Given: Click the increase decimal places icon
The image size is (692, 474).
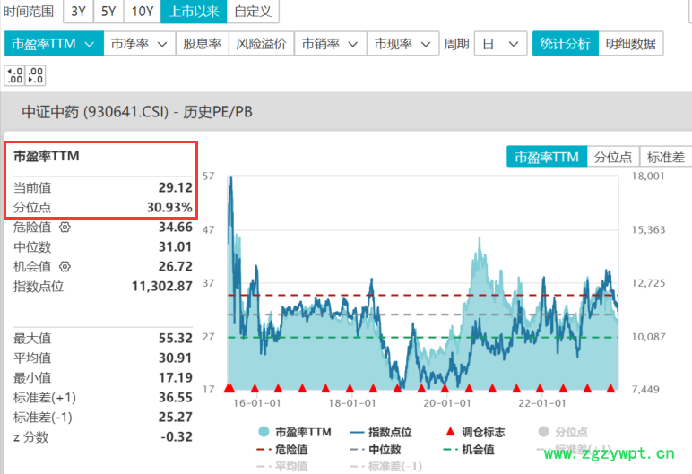Looking at the screenshot, I should pyautogui.click(x=14, y=74).
